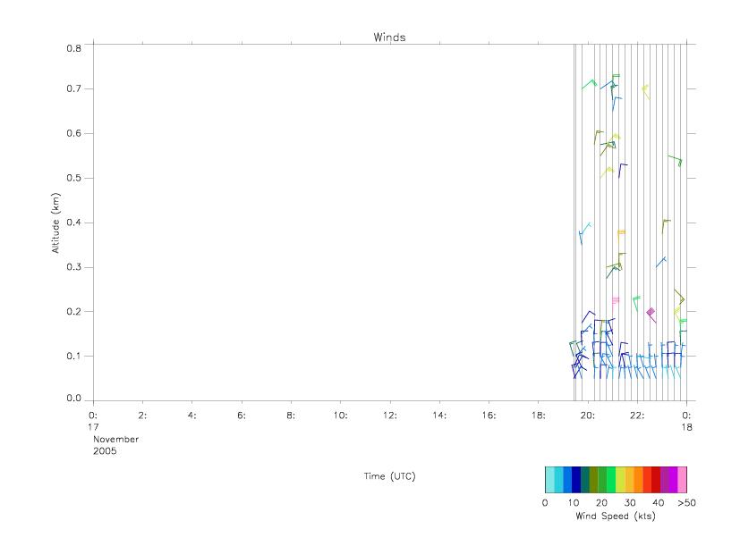This screenshot has height=546, width=740.
Task: Choose the olive legend color band
Action: pos(593,480)
